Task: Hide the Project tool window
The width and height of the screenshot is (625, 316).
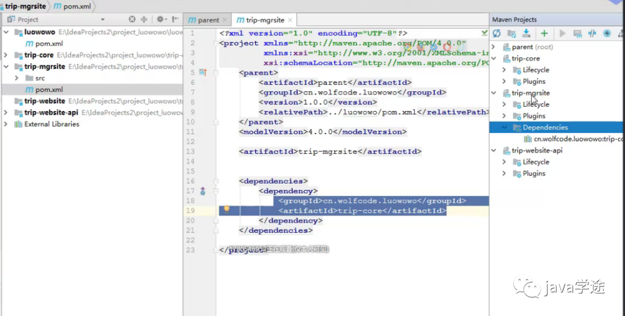Action: [175, 19]
